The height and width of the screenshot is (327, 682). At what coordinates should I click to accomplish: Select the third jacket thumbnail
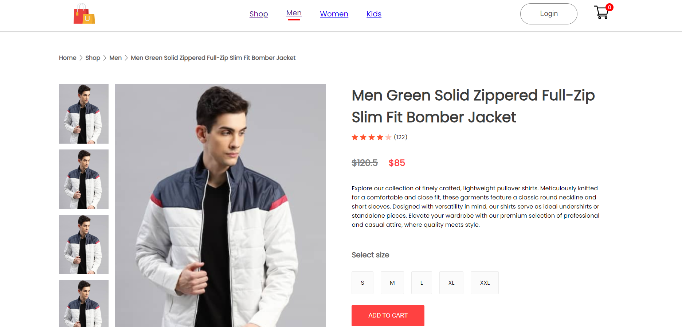(x=84, y=244)
